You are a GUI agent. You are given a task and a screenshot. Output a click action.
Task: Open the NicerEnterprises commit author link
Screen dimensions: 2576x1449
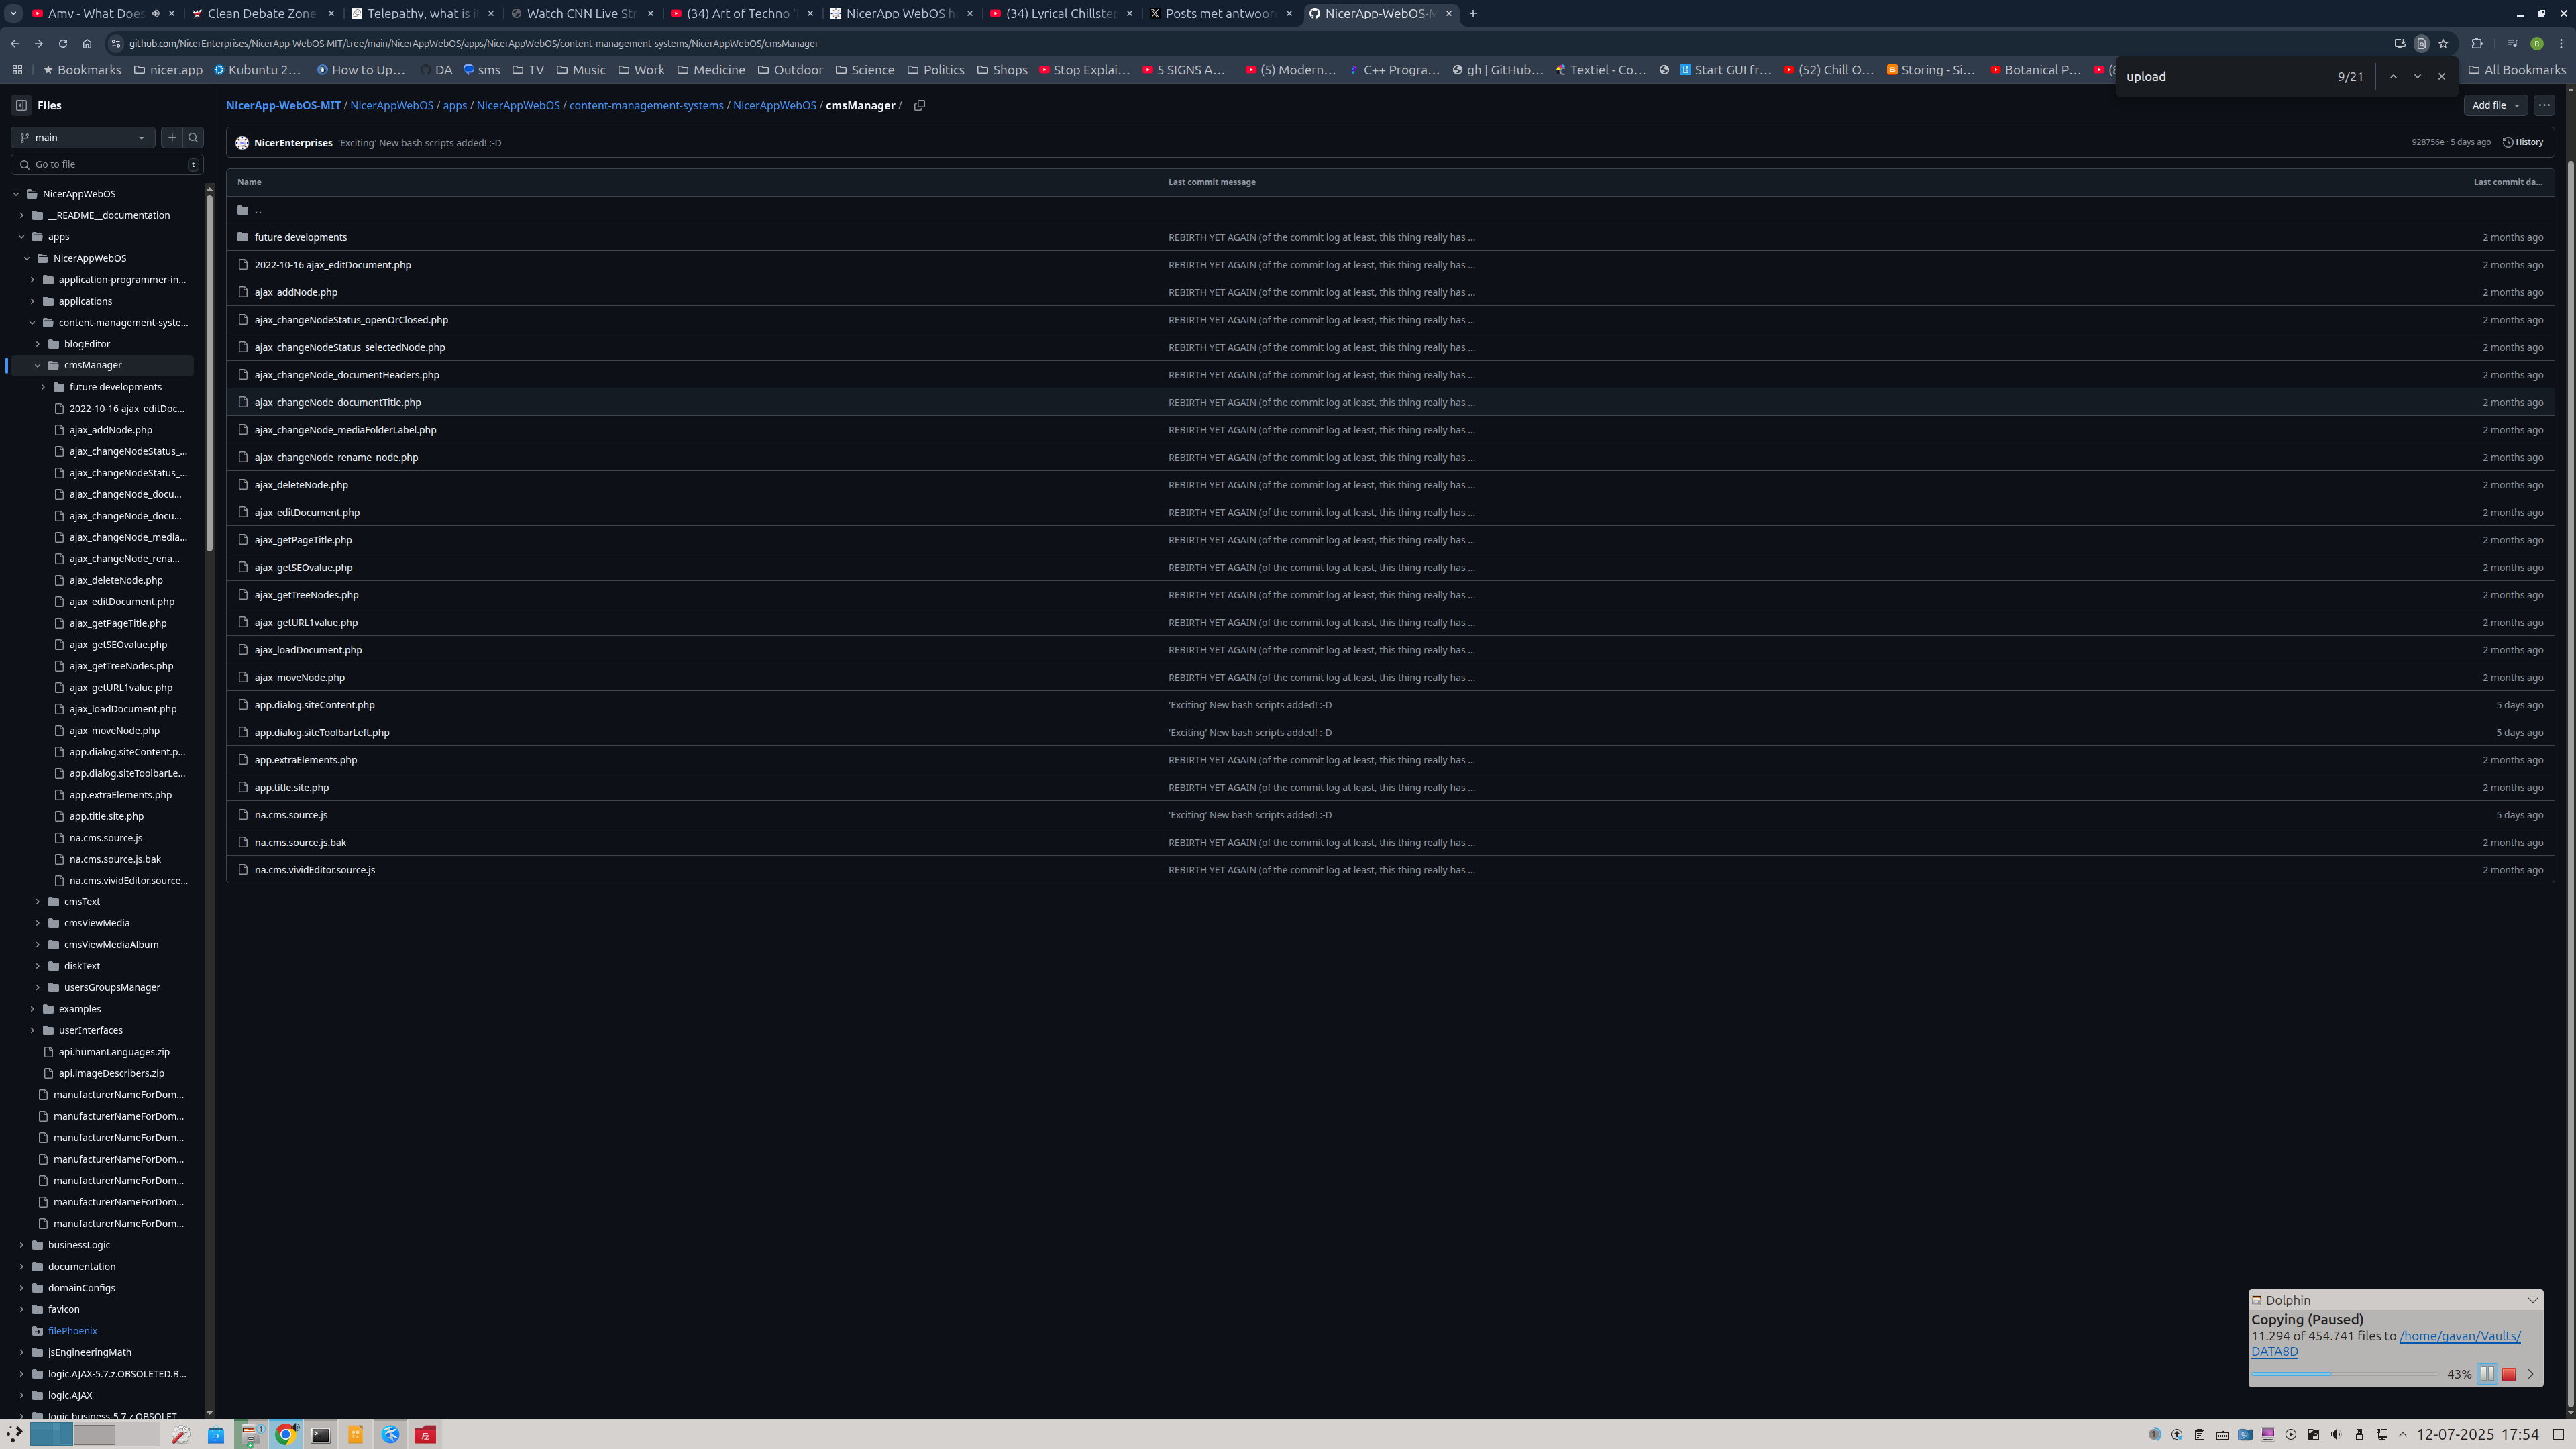(293, 143)
